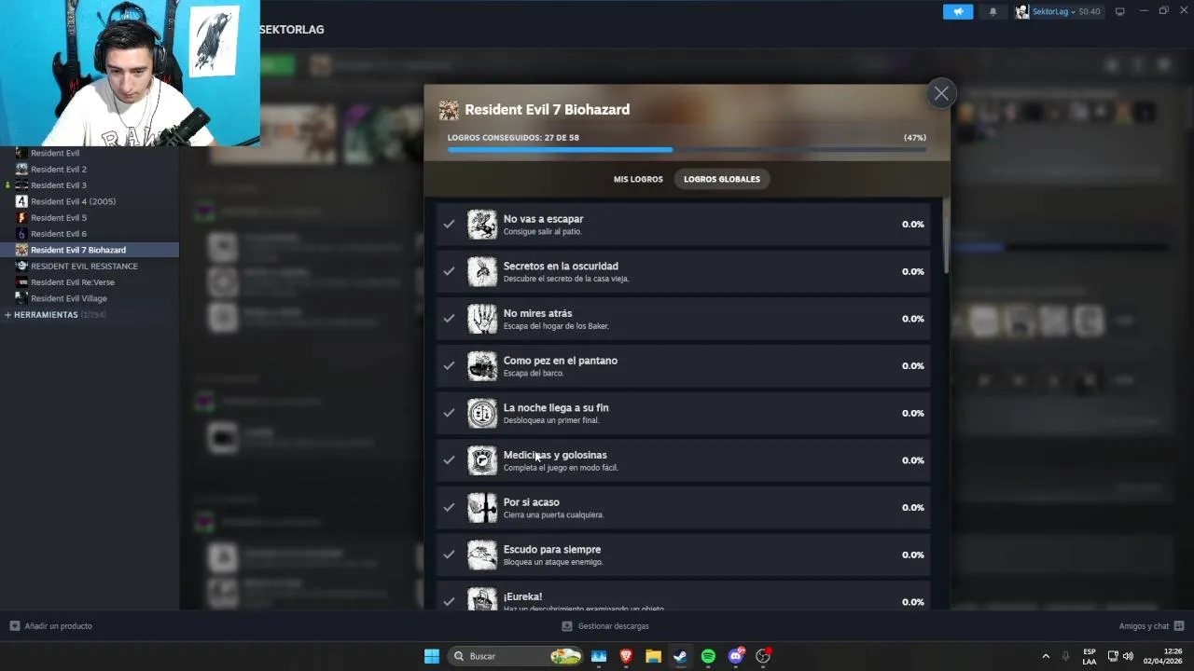
Task: Click 'Descubre el secreto de la casa vieja.' text
Action: point(566,279)
